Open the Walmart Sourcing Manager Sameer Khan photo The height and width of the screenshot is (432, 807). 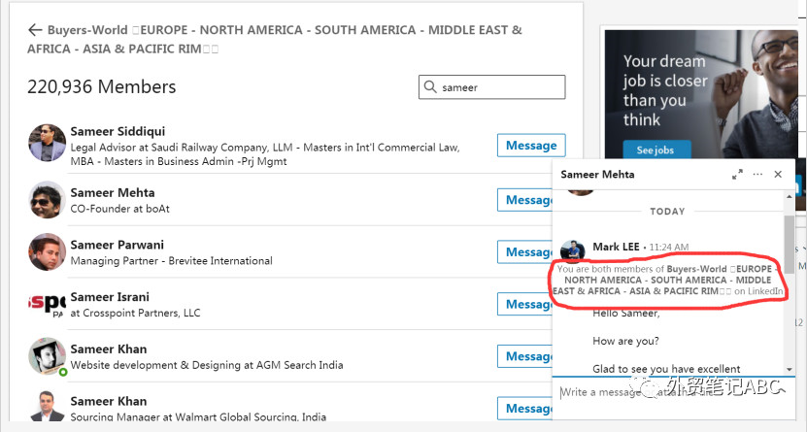tap(47, 406)
